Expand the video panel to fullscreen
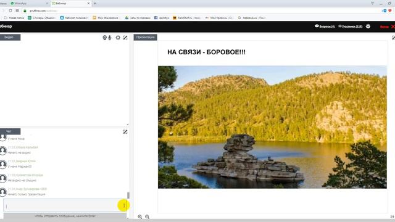Viewport: 395px width, 222px height. click(125, 38)
